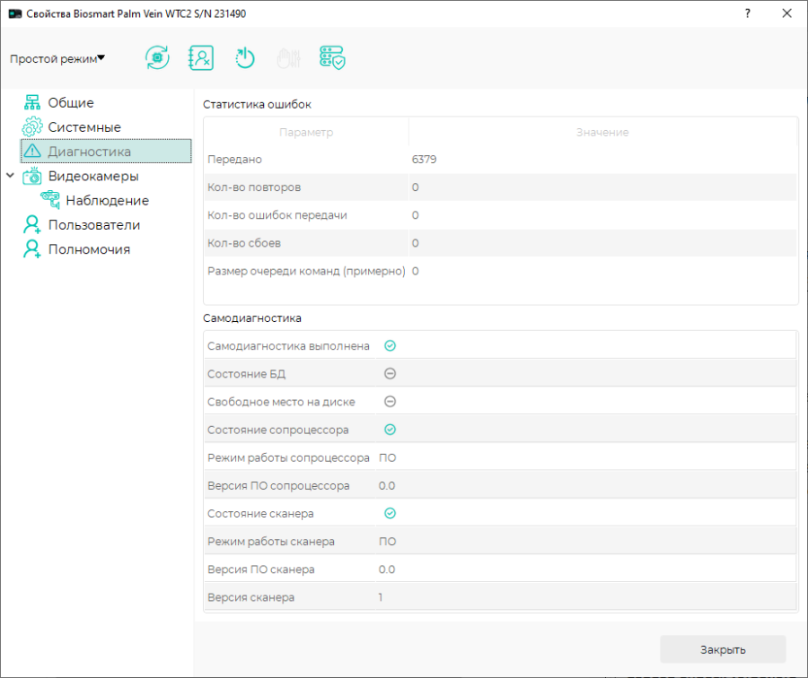This screenshot has height=678, width=808.
Task: Select the 'Режим работы сопроцессора' label
Action: tap(288, 457)
